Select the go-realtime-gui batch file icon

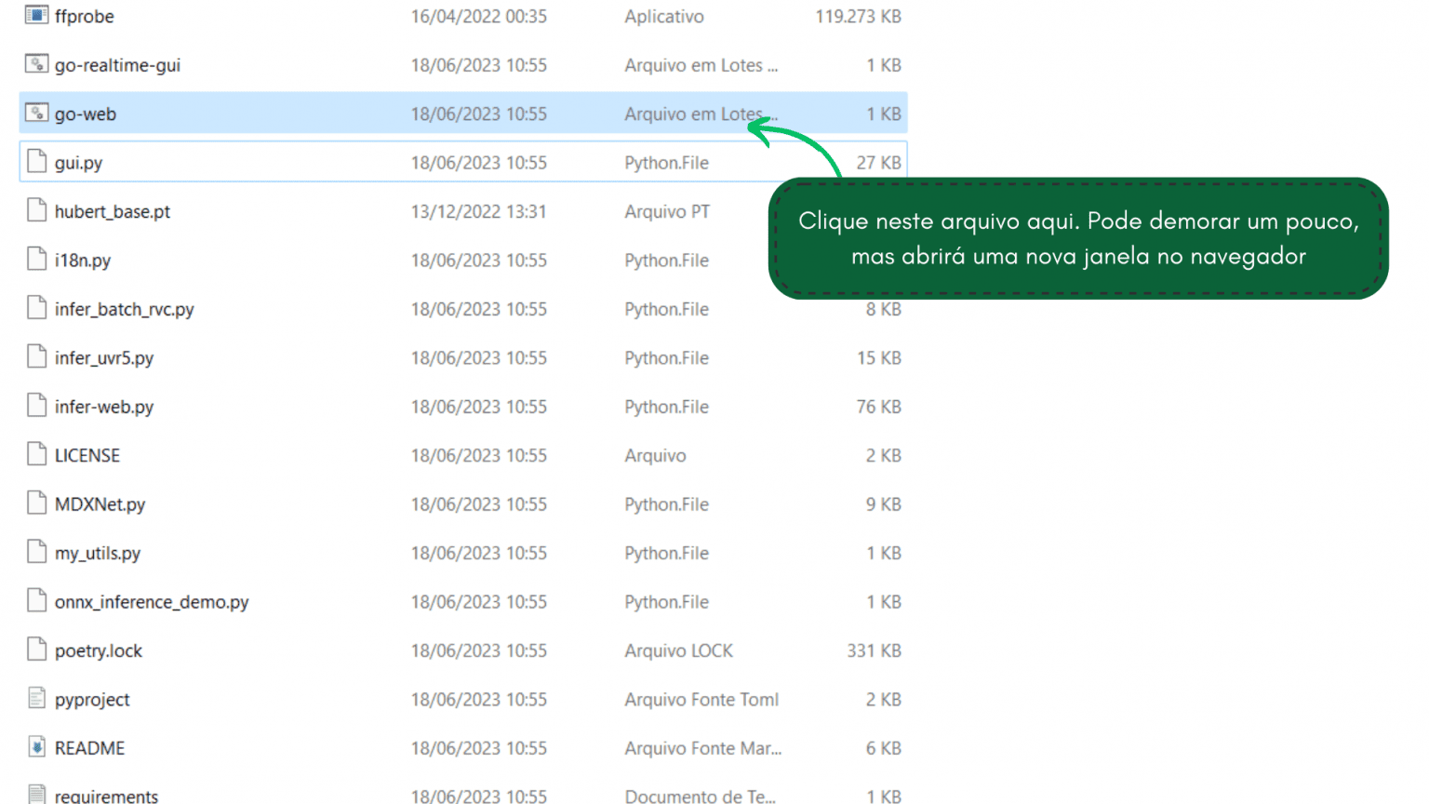(x=36, y=64)
